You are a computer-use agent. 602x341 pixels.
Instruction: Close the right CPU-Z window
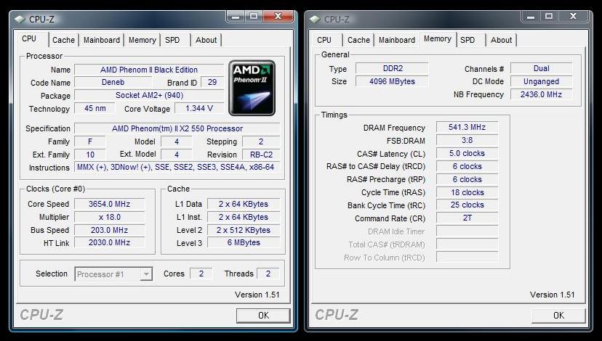pos(573,16)
